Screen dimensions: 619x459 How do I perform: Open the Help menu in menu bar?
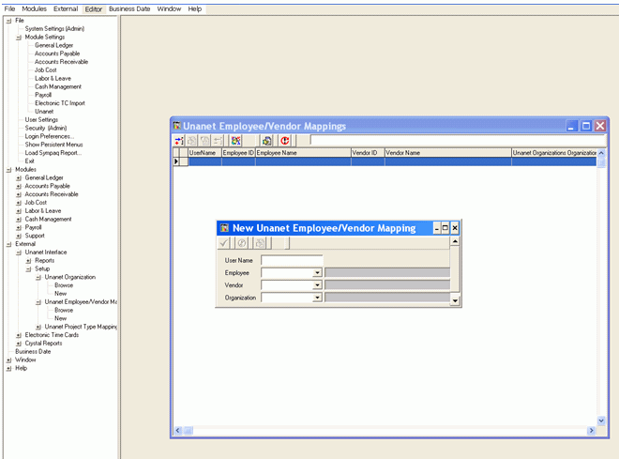[x=195, y=8]
